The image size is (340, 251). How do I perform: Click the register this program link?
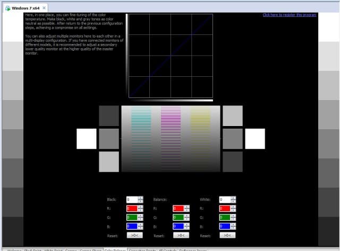pyautogui.click(x=289, y=15)
